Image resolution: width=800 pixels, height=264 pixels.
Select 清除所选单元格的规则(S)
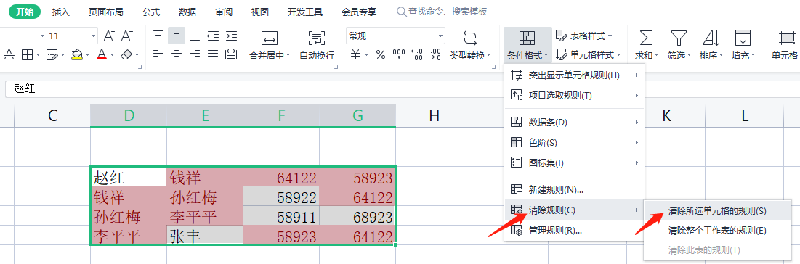[717, 210]
